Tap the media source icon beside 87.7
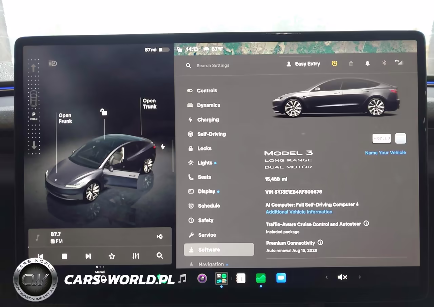The width and height of the screenshot is (434, 307). [160, 237]
